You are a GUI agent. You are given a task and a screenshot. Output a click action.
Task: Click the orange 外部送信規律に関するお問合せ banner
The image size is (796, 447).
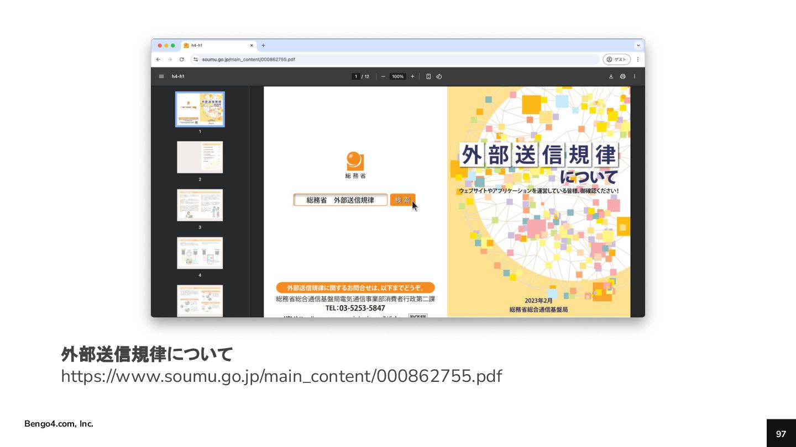tap(355, 288)
